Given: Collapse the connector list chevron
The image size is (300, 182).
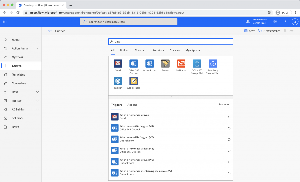Looking at the screenshot, I should coord(171,97).
